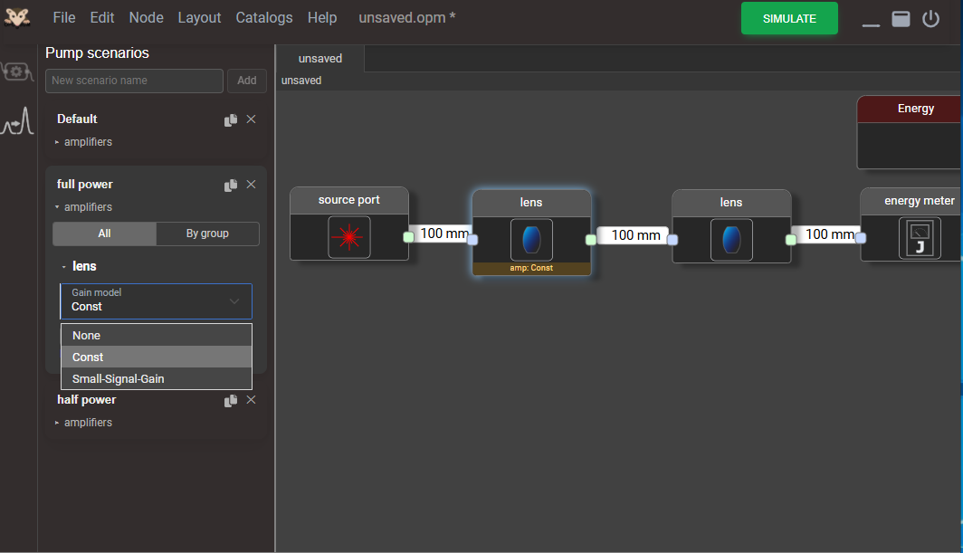Screen dimensions: 963x553
Task: Focus the New scenario name field
Action: point(134,81)
